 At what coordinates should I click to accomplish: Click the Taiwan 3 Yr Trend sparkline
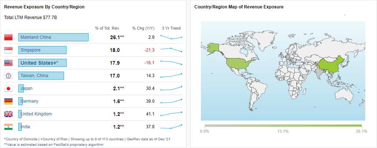pyautogui.click(x=171, y=75)
